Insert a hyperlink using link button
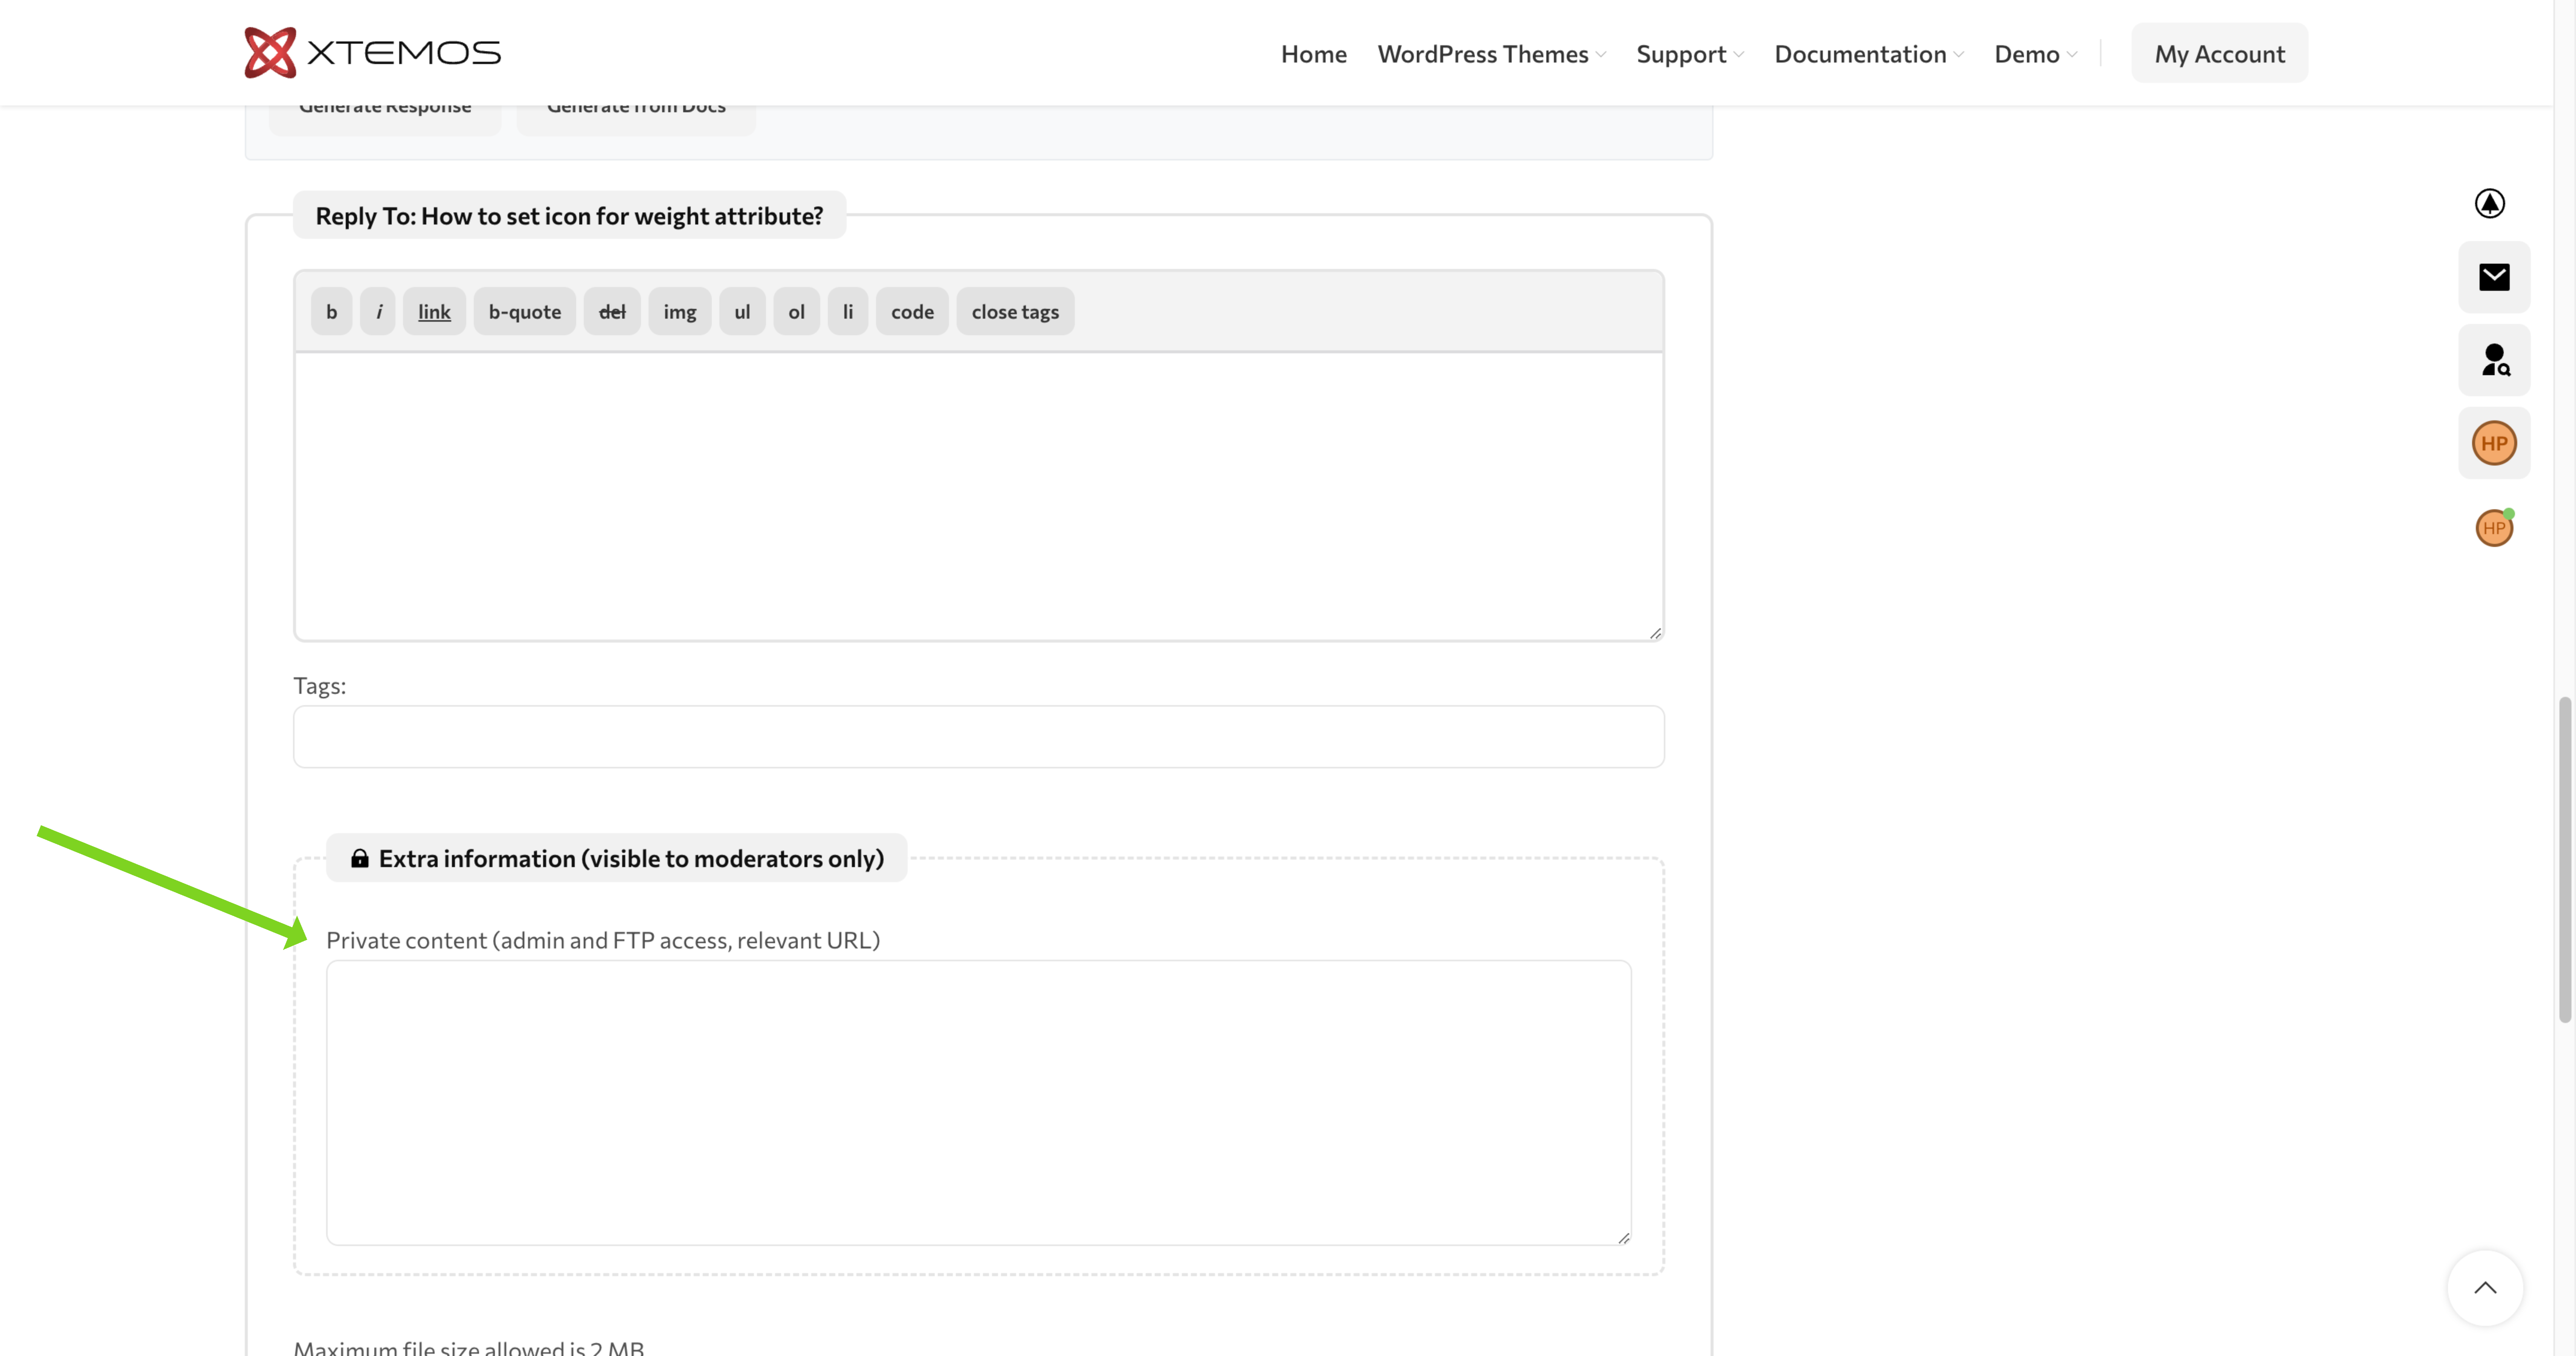Viewport: 2576px width, 1356px height. (434, 311)
